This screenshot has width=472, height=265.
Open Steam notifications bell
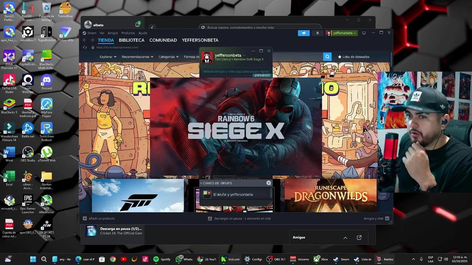[x=317, y=33]
